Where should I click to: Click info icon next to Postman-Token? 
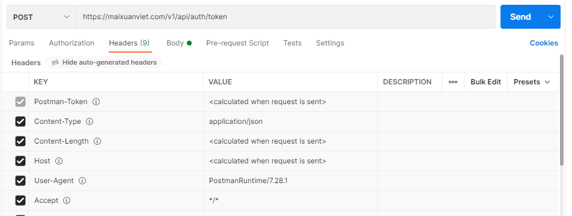pyautogui.click(x=96, y=102)
